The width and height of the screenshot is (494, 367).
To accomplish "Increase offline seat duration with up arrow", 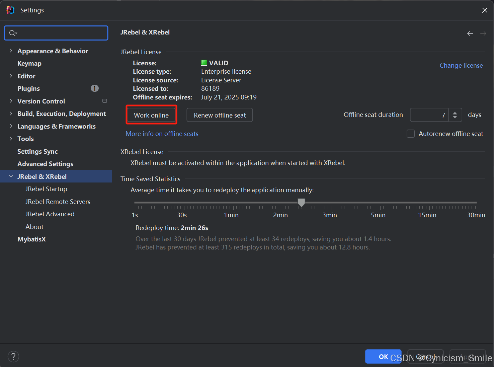I will coord(455,113).
